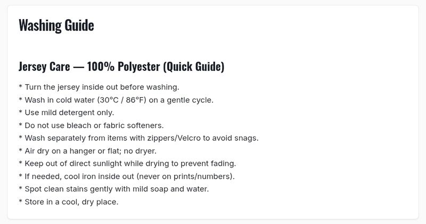Click "(Quick Guide)" in the subheading
The height and width of the screenshot is (224, 426).
coord(193,67)
